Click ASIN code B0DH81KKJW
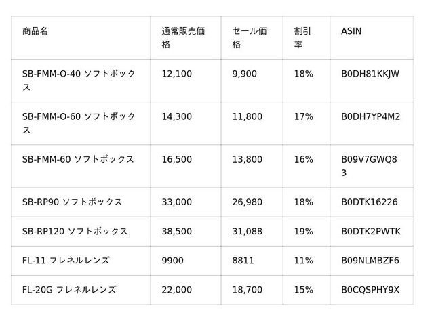The width and height of the screenshot is (434, 321). pyautogui.click(x=370, y=73)
